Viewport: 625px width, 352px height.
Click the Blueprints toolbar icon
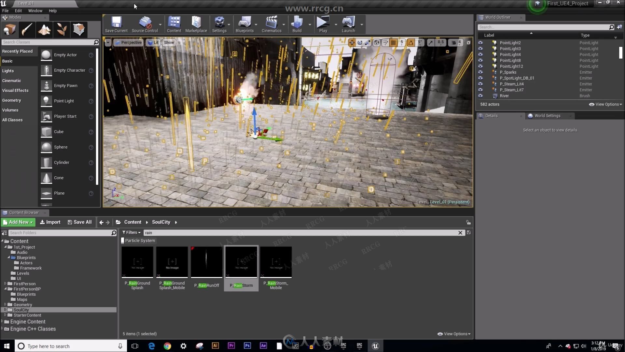(244, 24)
